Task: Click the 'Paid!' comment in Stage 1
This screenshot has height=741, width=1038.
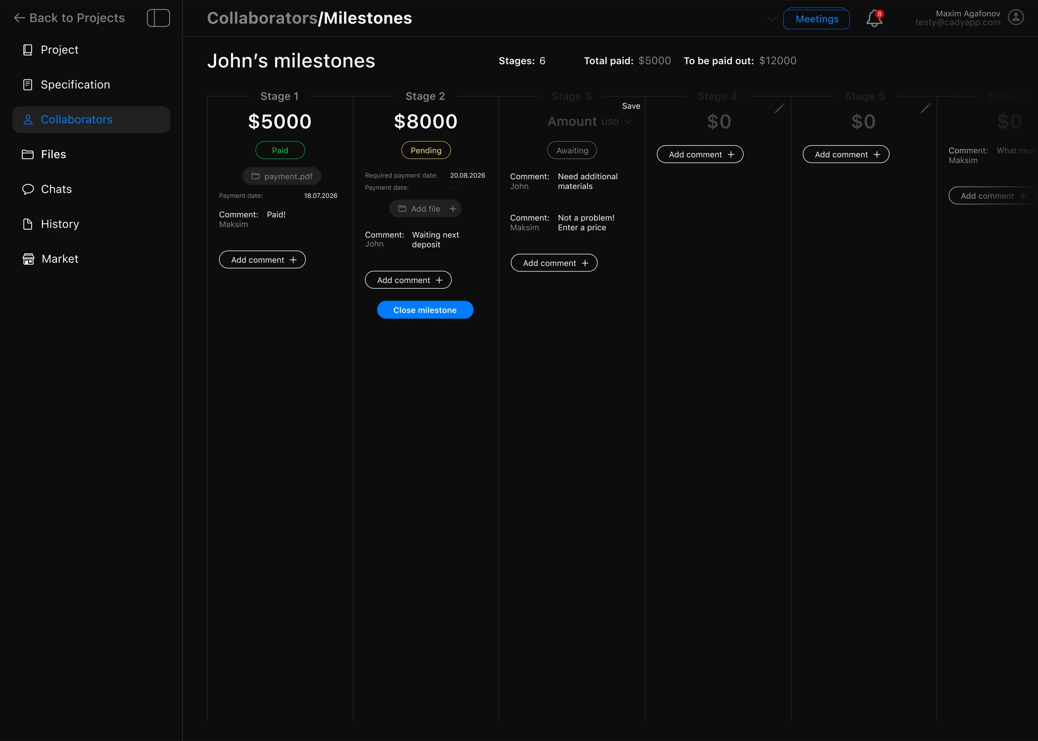Action: pos(276,215)
